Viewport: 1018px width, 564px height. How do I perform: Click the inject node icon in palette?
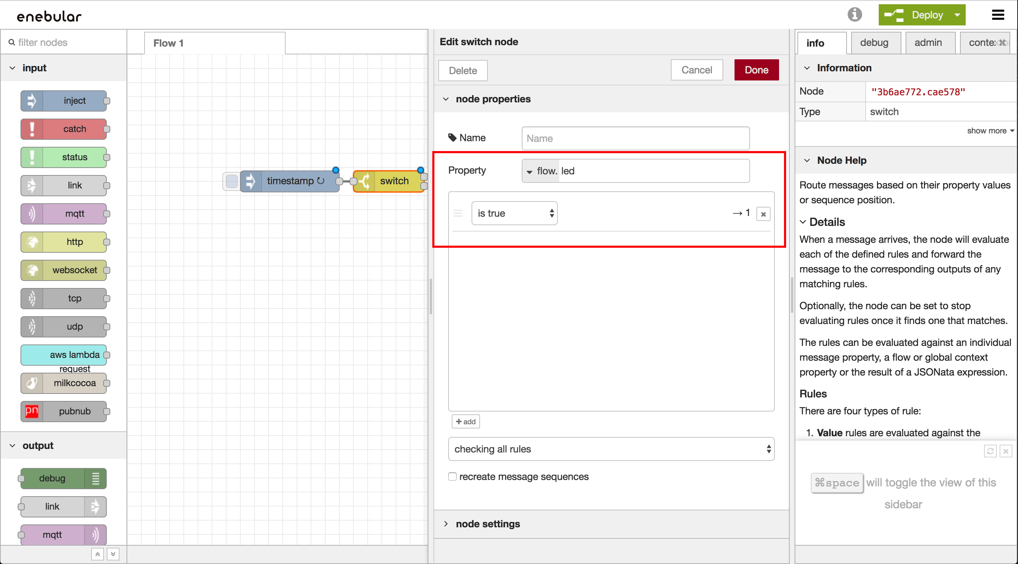point(31,101)
